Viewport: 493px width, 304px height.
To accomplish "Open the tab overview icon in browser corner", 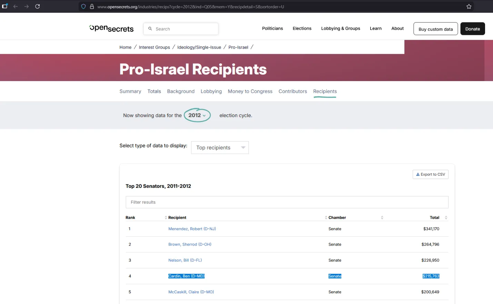I will click(x=5, y=6).
